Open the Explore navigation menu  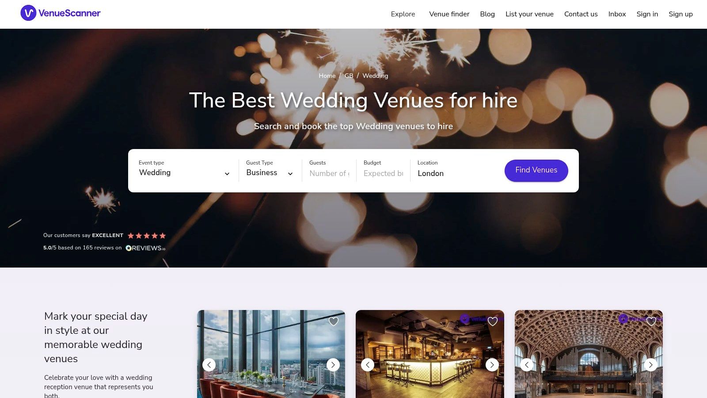[x=403, y=14]
